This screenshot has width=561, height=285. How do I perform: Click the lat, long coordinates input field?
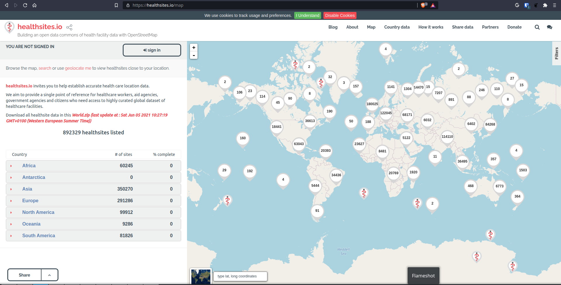click(x=240, y=276)
